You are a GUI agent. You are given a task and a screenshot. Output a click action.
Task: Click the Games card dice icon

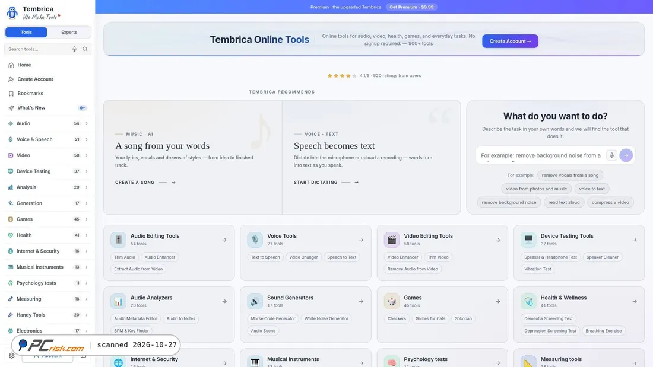[x=391, y=301]
